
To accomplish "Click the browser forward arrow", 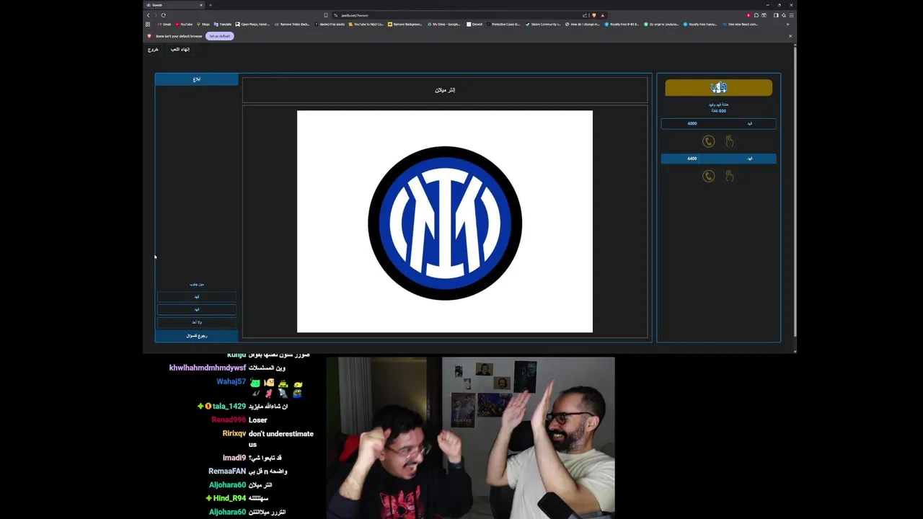I will click(156, 15).
